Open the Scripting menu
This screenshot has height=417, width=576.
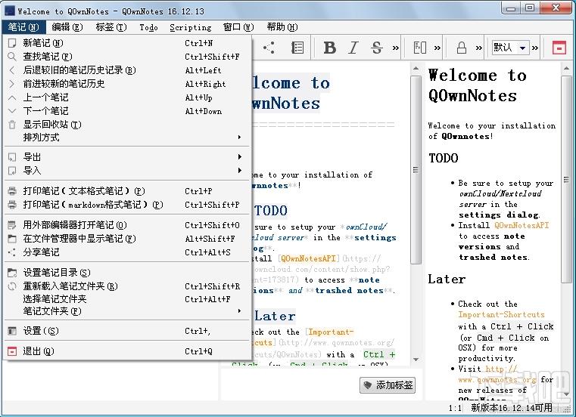191,27
